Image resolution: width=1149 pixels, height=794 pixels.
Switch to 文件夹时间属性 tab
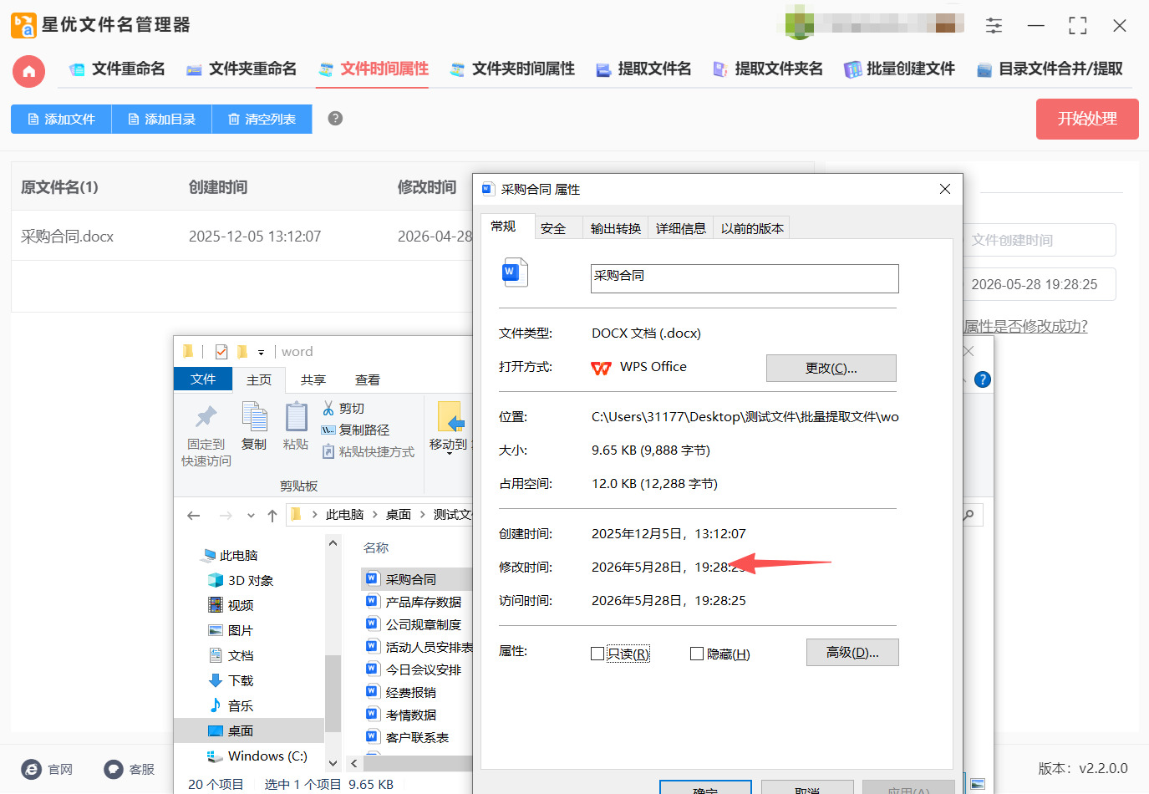[x=512, y=69]
